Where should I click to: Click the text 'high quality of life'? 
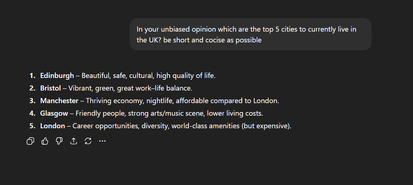(185, 76)
